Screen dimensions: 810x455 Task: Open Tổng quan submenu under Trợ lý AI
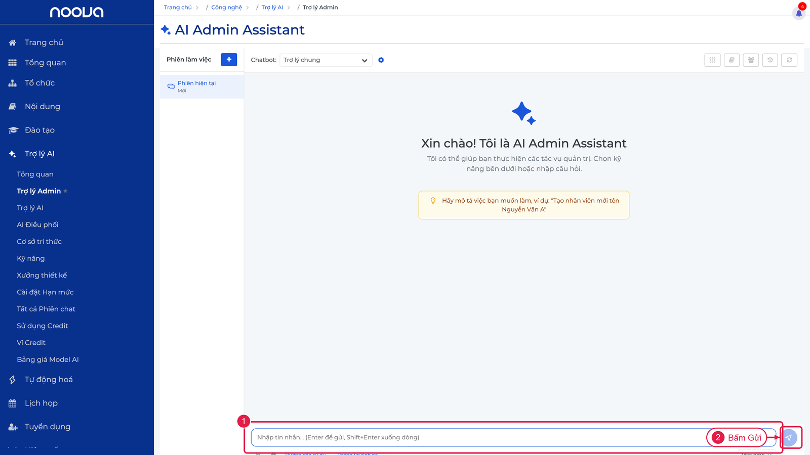pyautogui.click(x=35, y=174)
